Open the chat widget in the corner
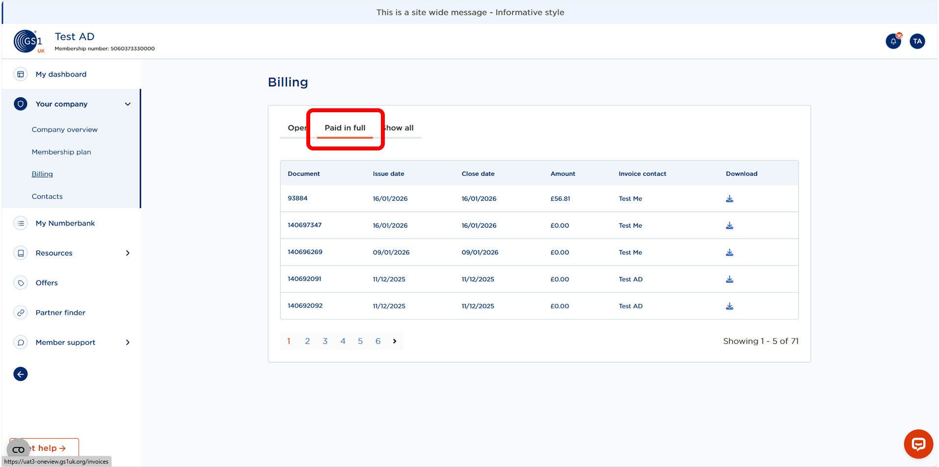 (x=917, y=444)
